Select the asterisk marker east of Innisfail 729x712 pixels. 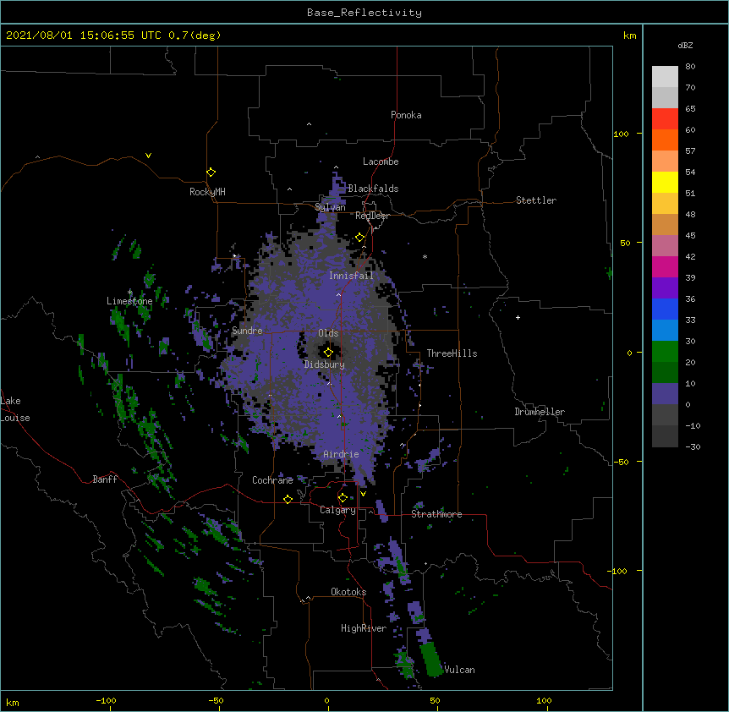click(x=425, y=256)
